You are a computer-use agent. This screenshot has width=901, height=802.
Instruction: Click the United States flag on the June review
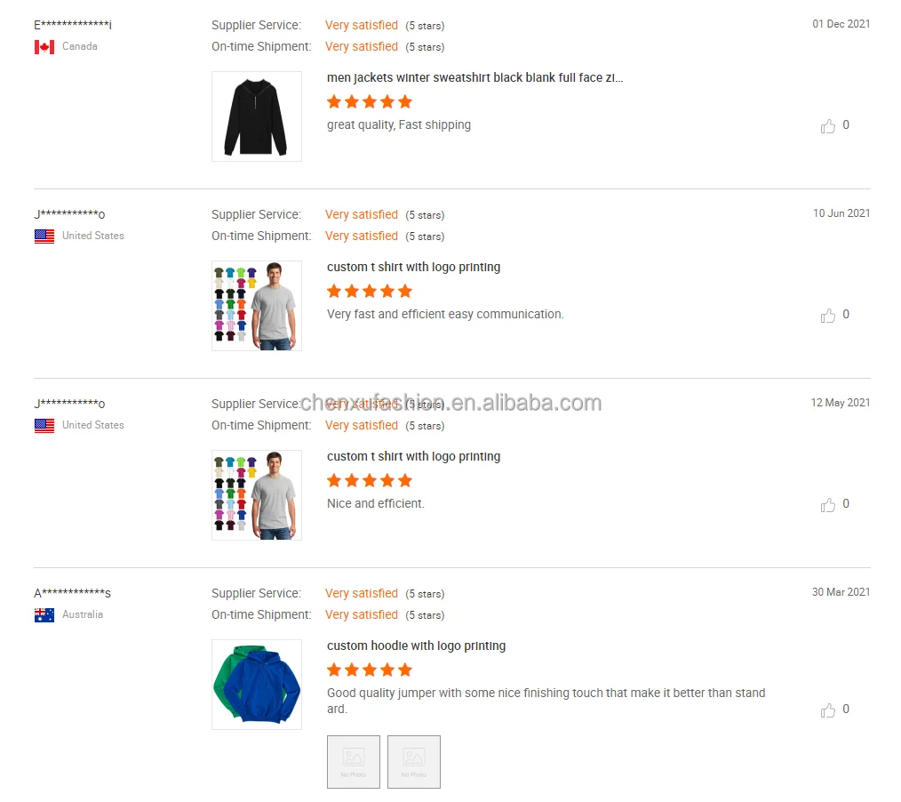click(44, 237)
